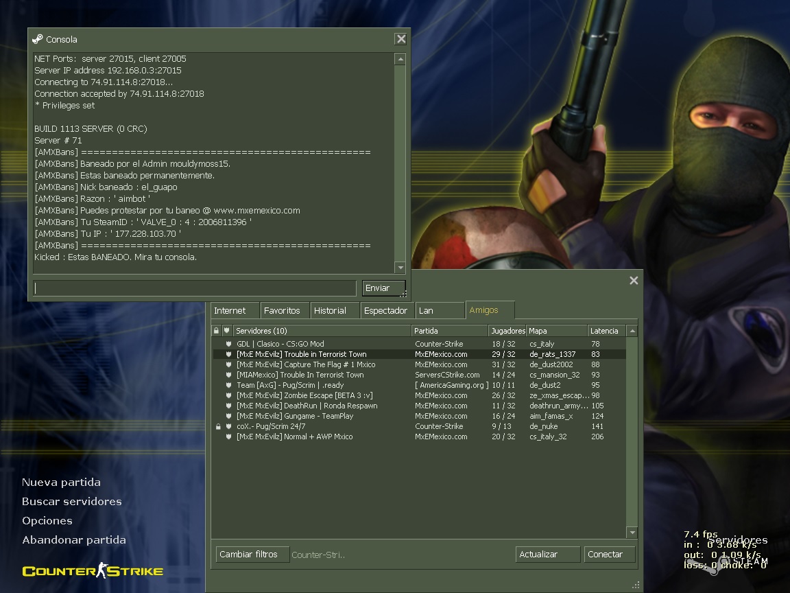Open the Favoritos tab

284,311
